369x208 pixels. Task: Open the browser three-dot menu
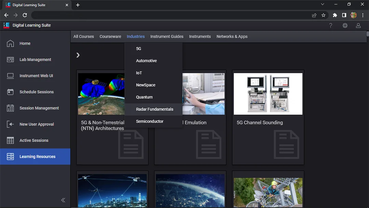click(x=363, y=15)
